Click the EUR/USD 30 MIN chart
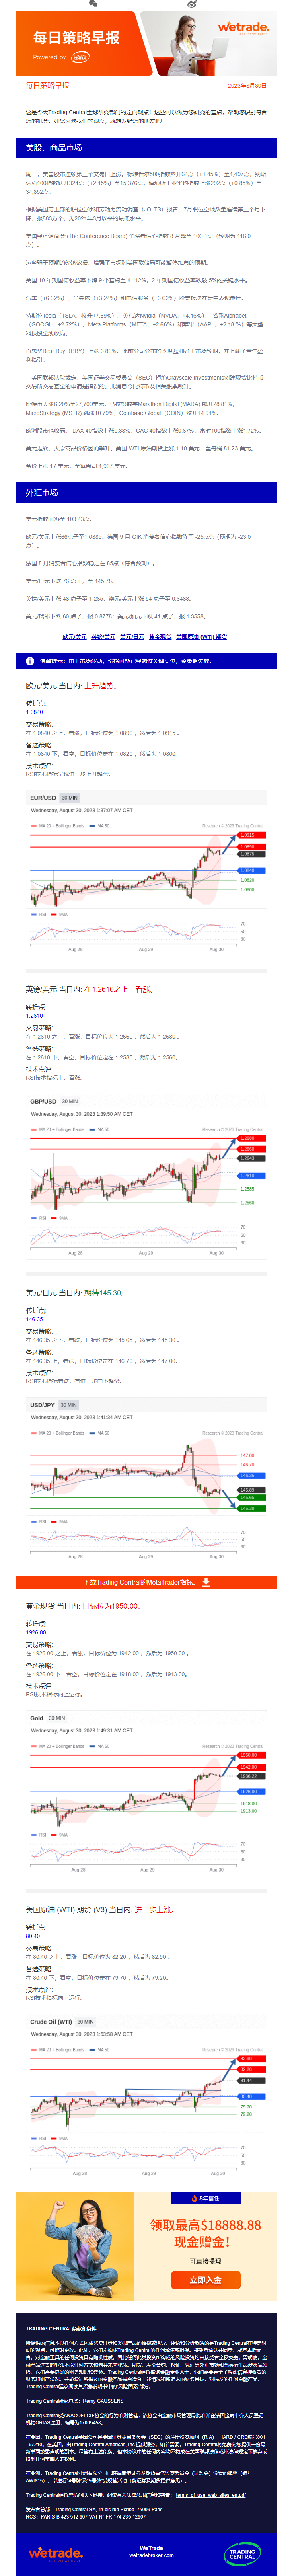 146,873
